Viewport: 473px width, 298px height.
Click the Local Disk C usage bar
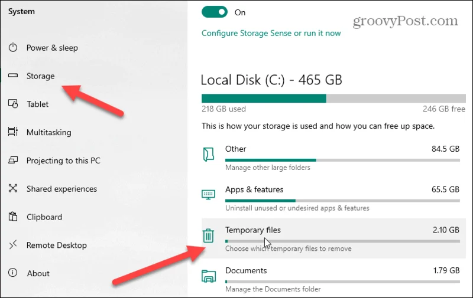pyautogui.click(x=333, y=98)
